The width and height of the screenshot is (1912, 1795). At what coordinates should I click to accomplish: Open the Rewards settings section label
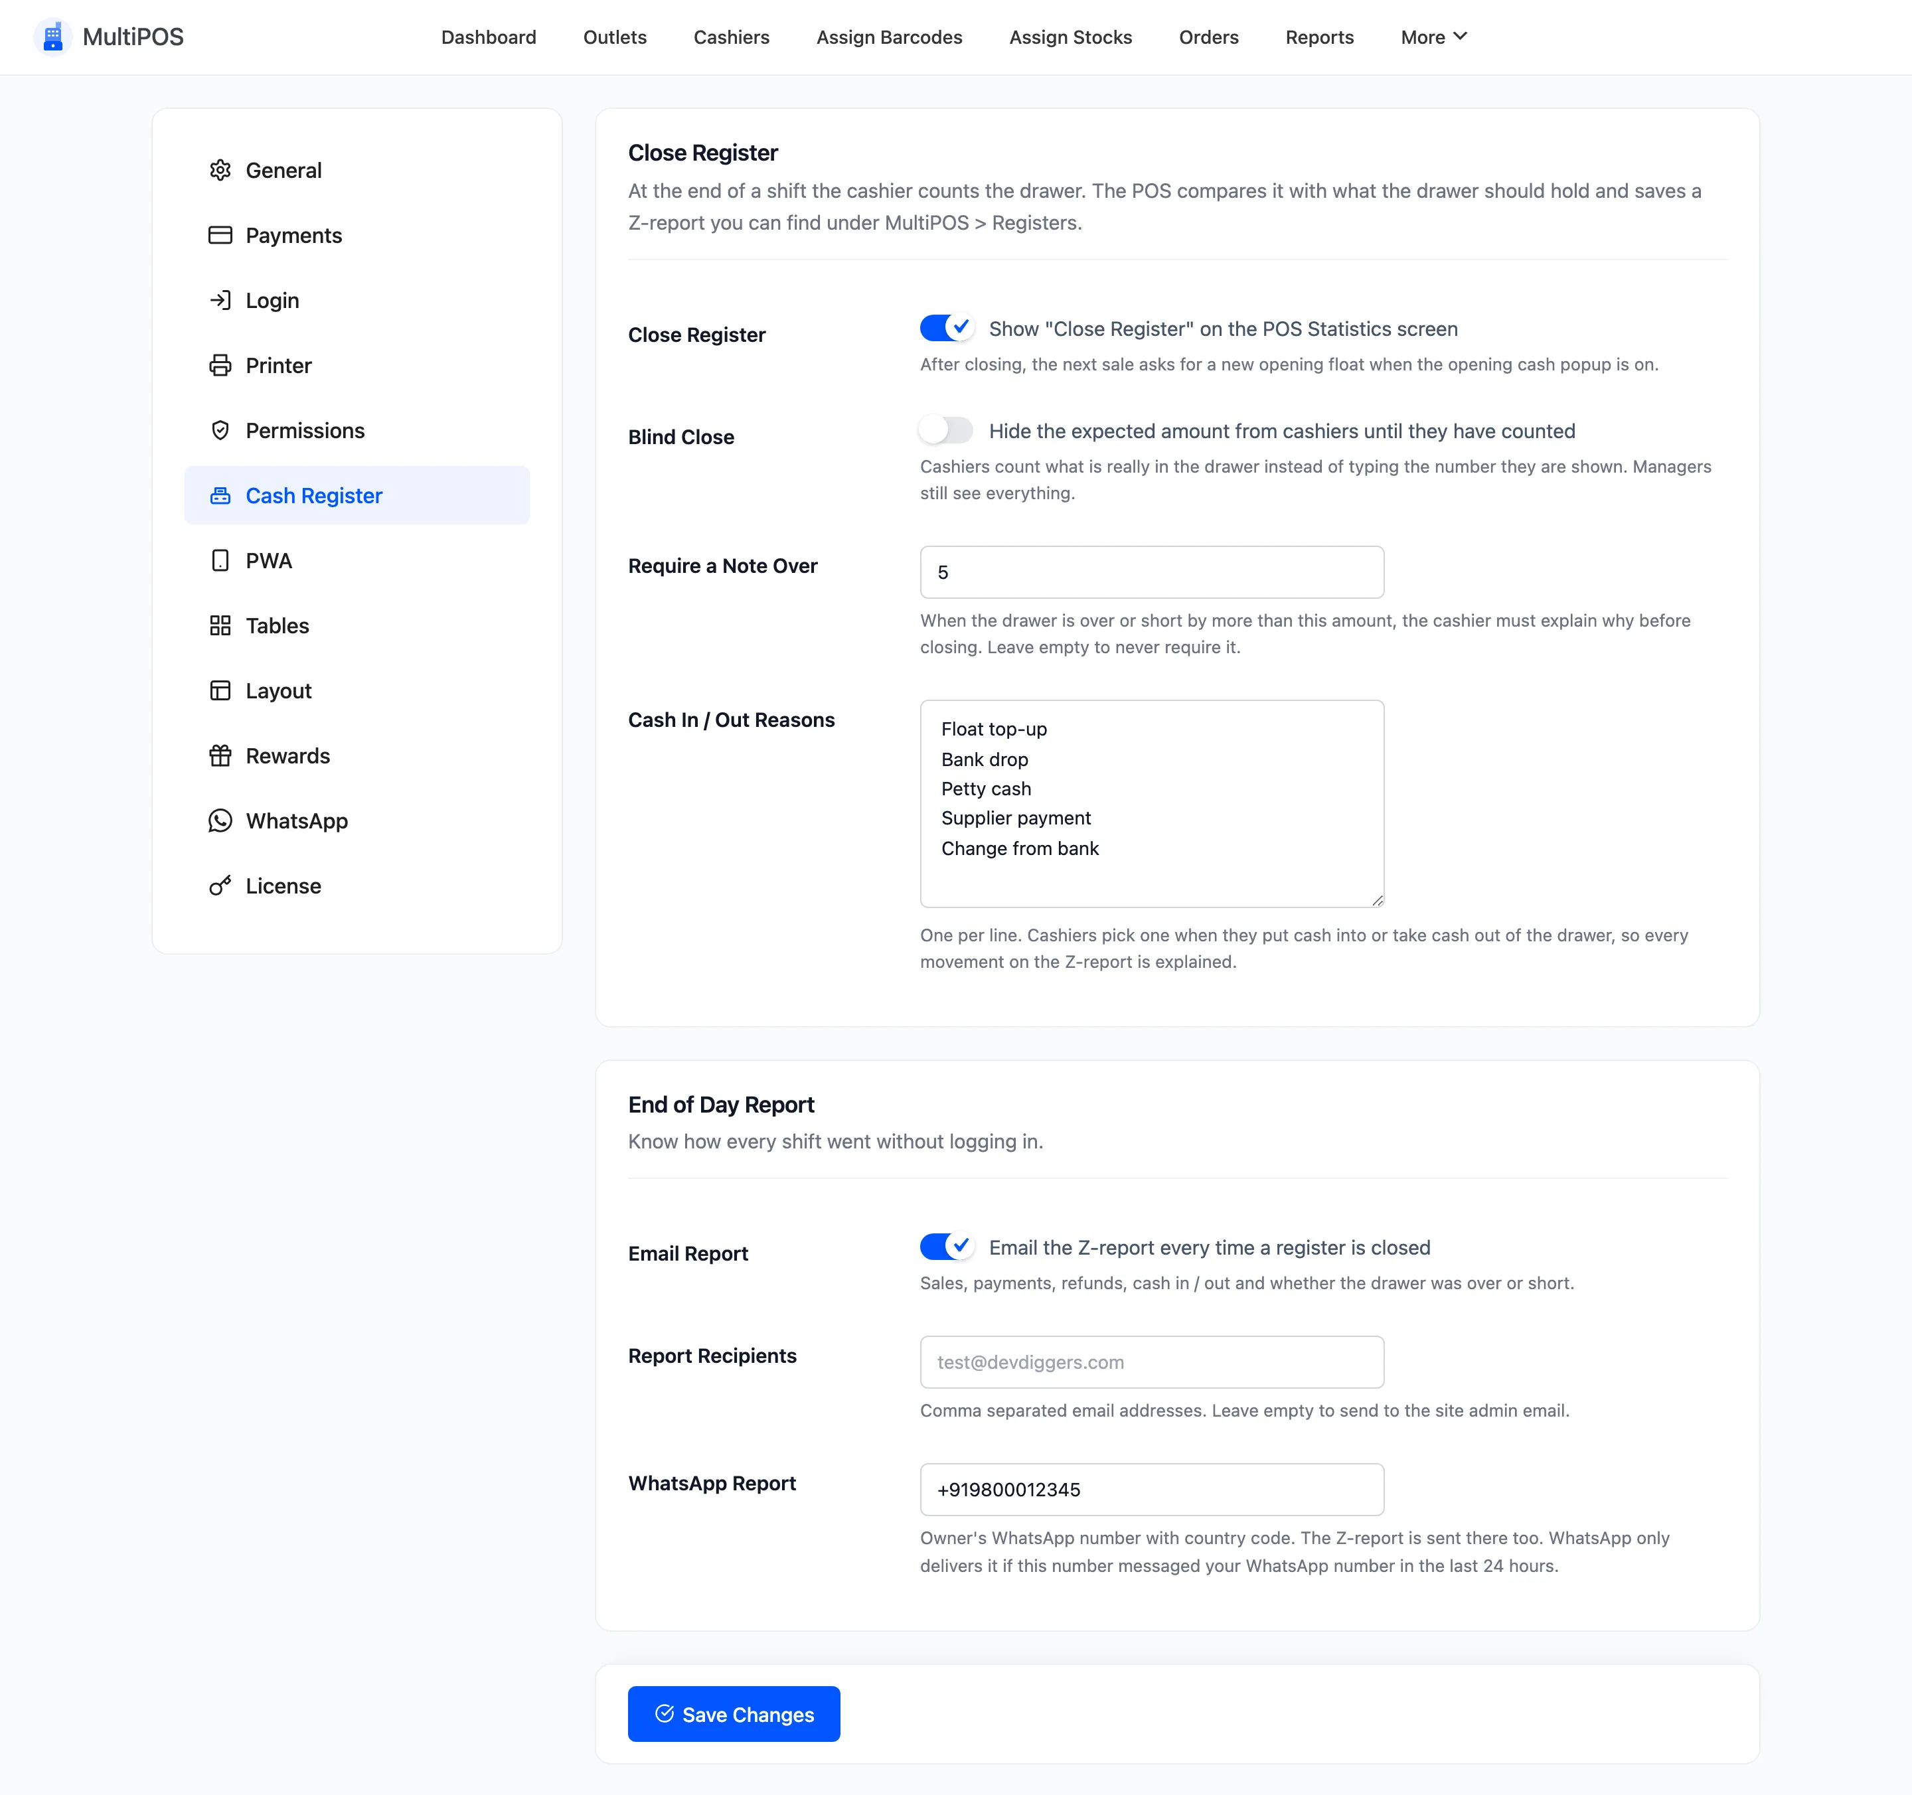pos(287,755)
